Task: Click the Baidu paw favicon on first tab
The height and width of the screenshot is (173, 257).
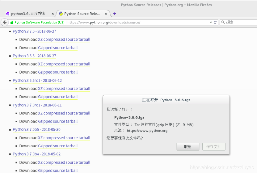Action: coord(7,14)
